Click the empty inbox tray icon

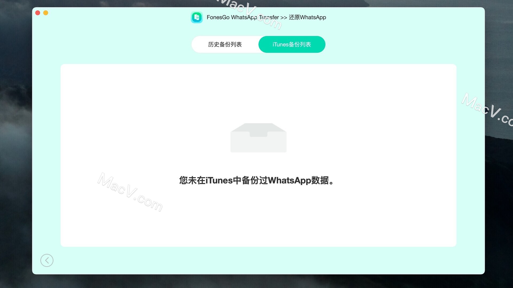pos(258,138)
